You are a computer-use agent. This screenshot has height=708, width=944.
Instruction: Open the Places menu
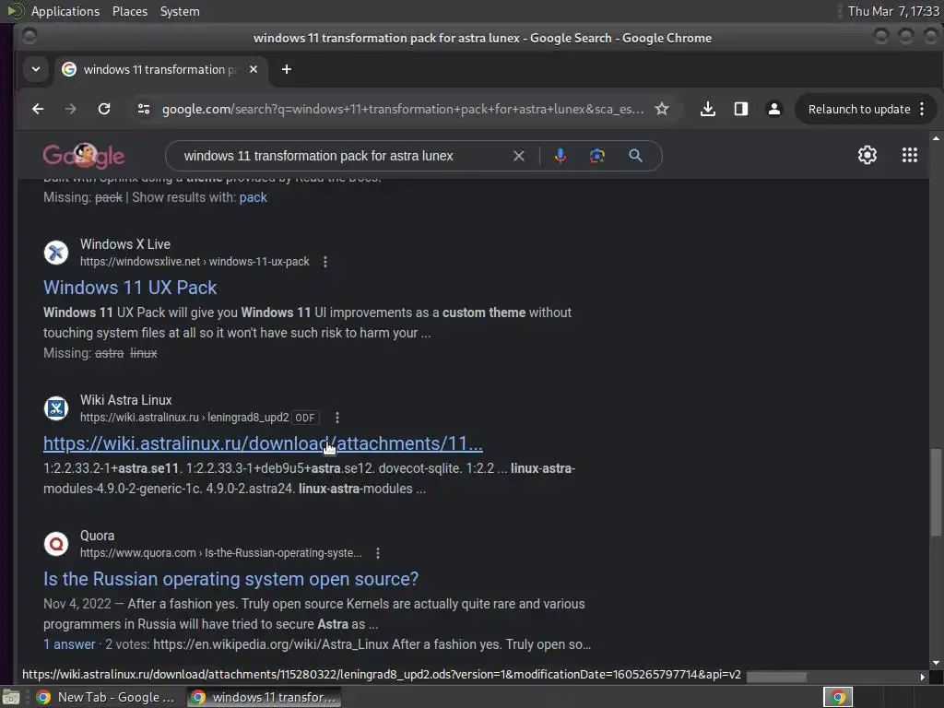[130, 11]
